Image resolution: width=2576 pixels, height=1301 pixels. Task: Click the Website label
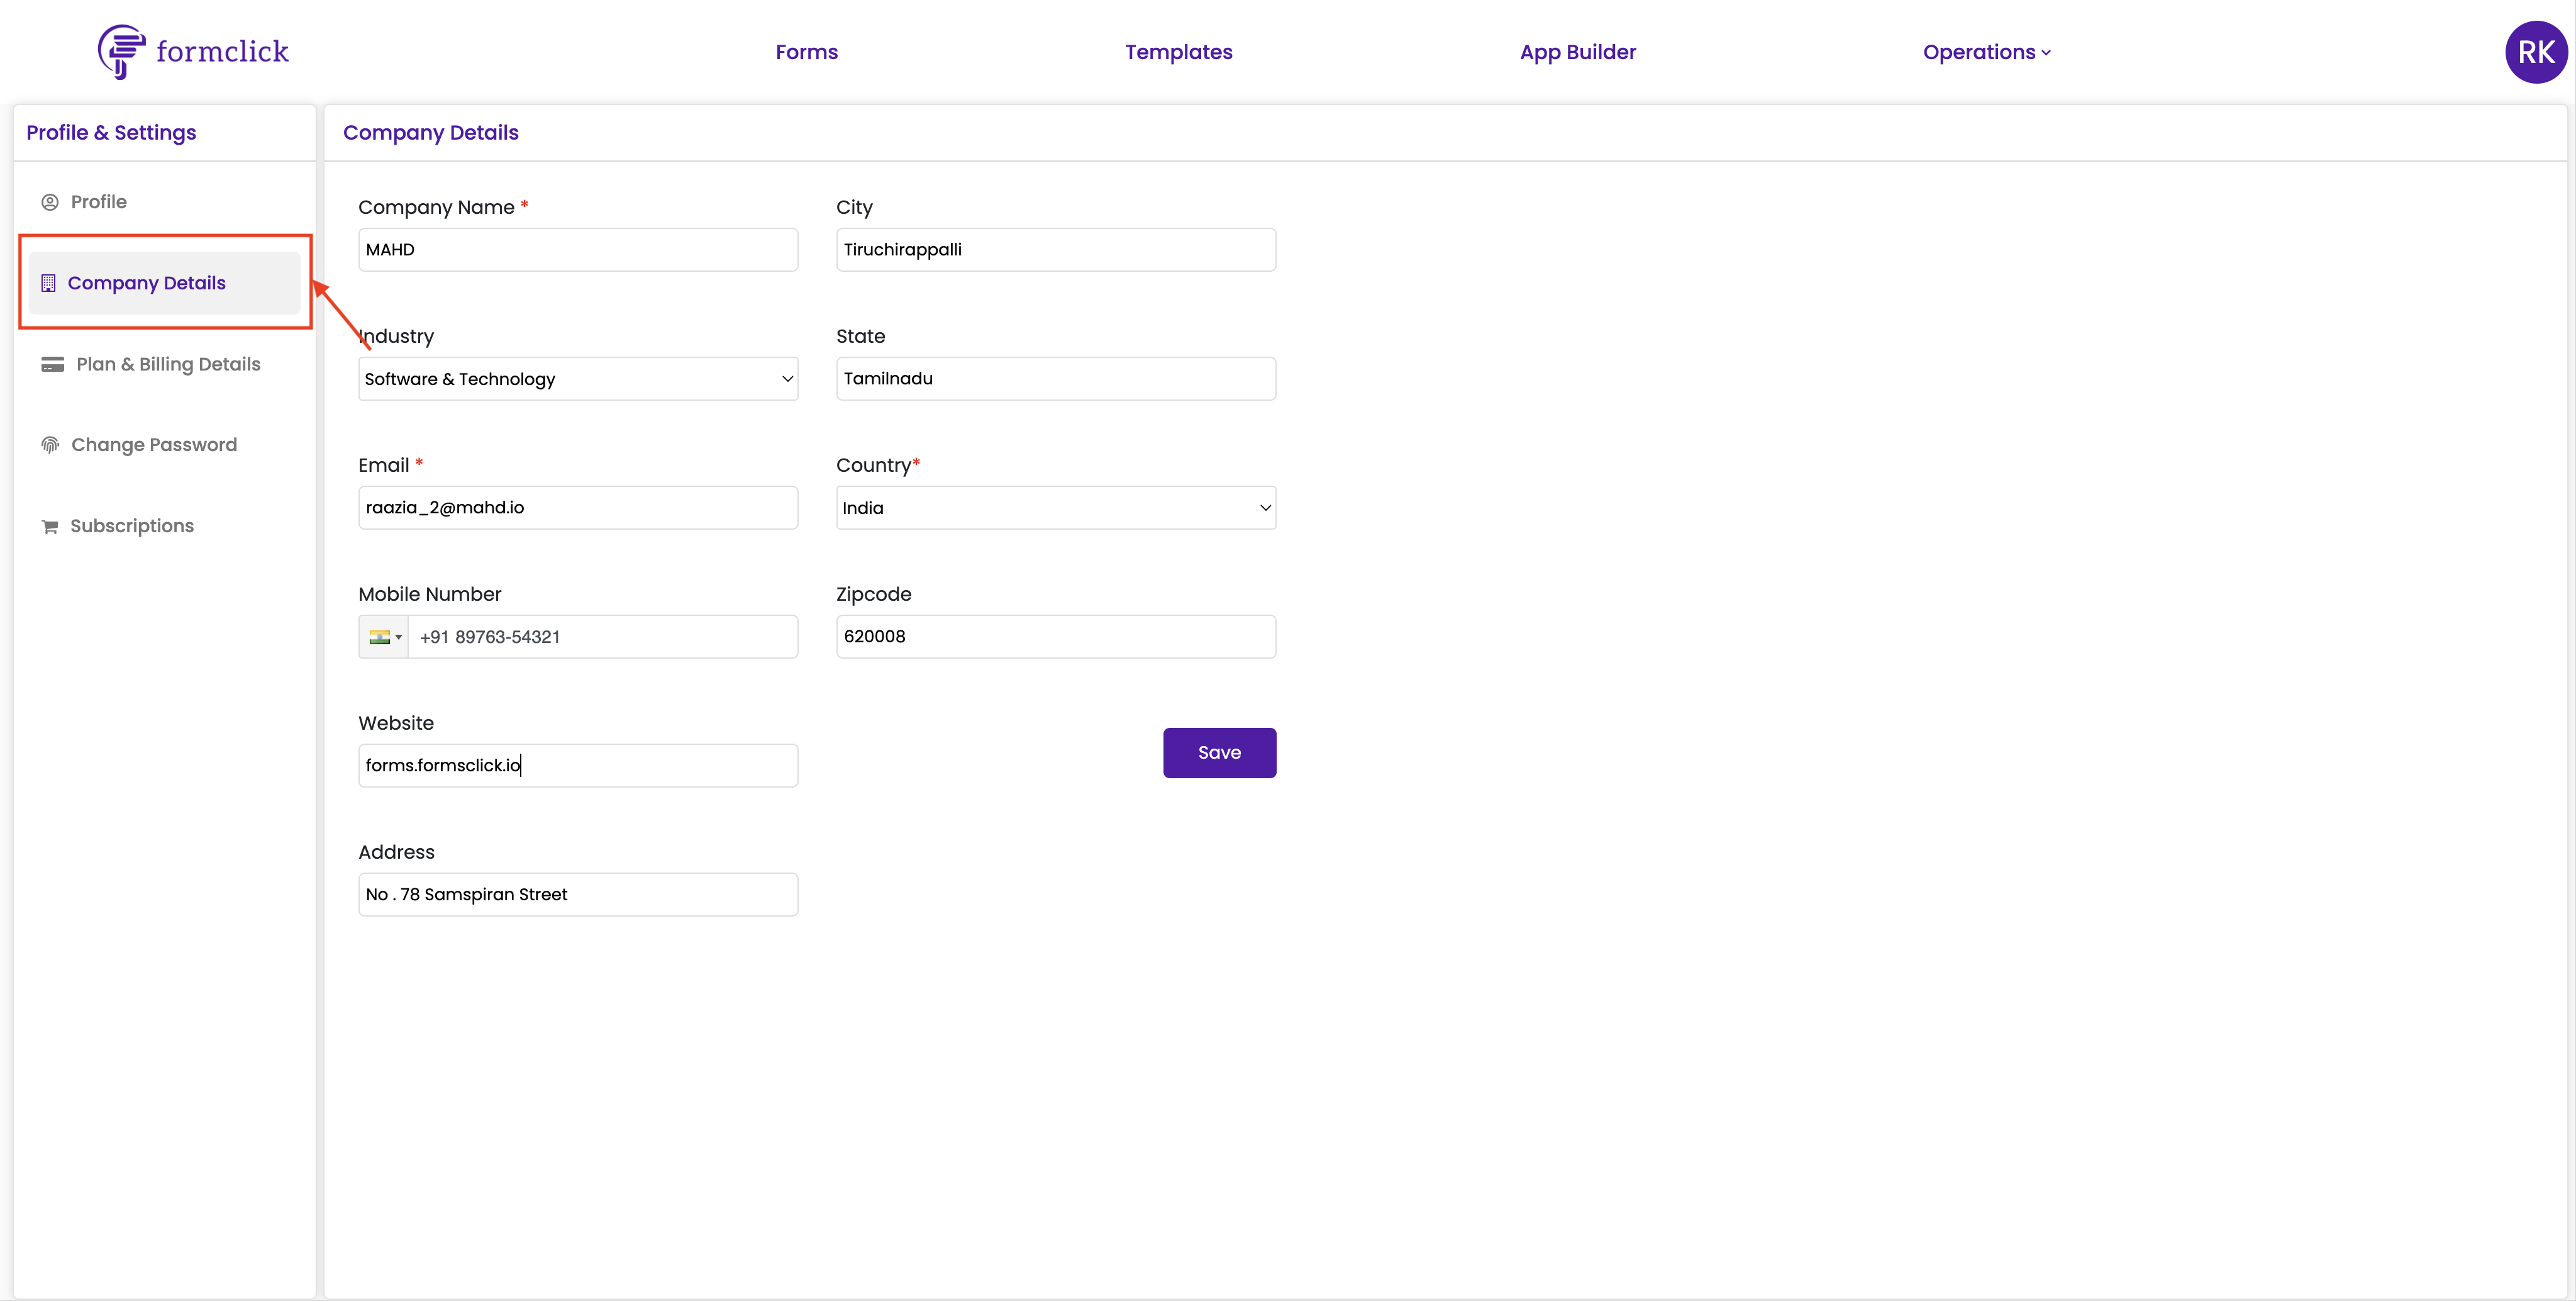pos(396,723)
